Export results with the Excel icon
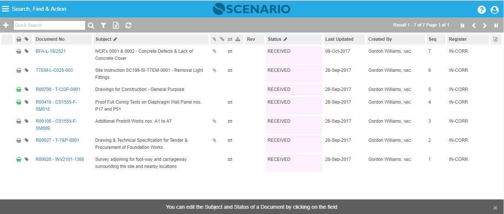The image size is (504, 214). (116, 25)
